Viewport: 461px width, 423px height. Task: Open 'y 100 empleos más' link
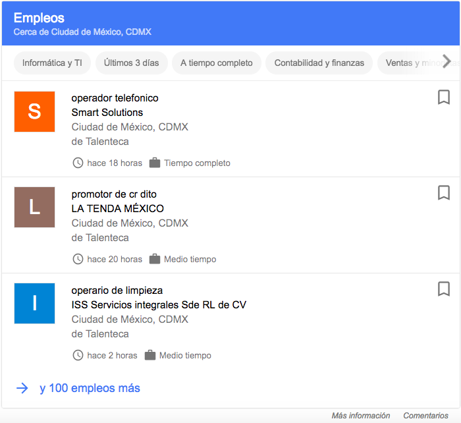tap(90, 388)
